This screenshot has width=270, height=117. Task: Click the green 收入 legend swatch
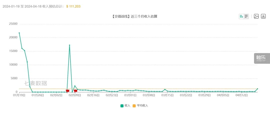[122, 106]
